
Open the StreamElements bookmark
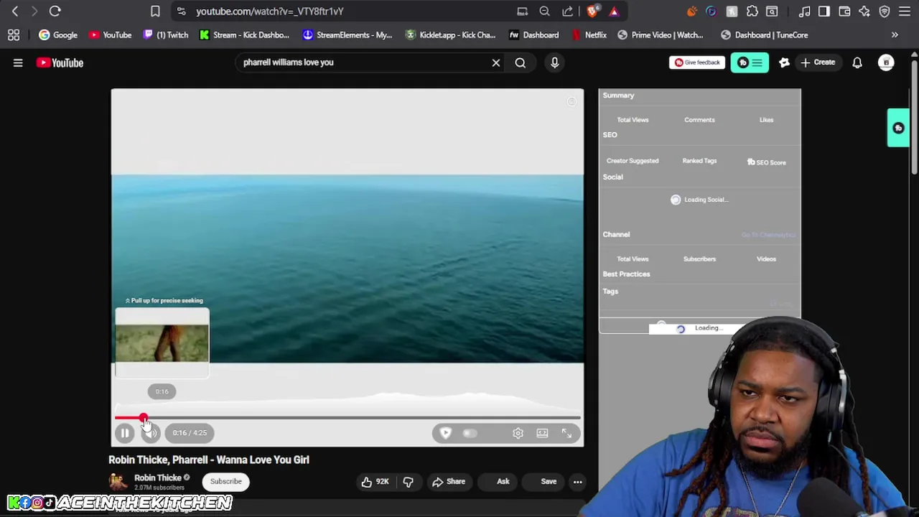(347, 35)
